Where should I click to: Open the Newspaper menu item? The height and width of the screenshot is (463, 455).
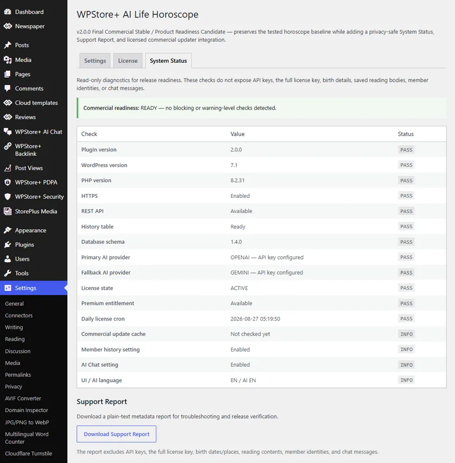tap(34, 26)
